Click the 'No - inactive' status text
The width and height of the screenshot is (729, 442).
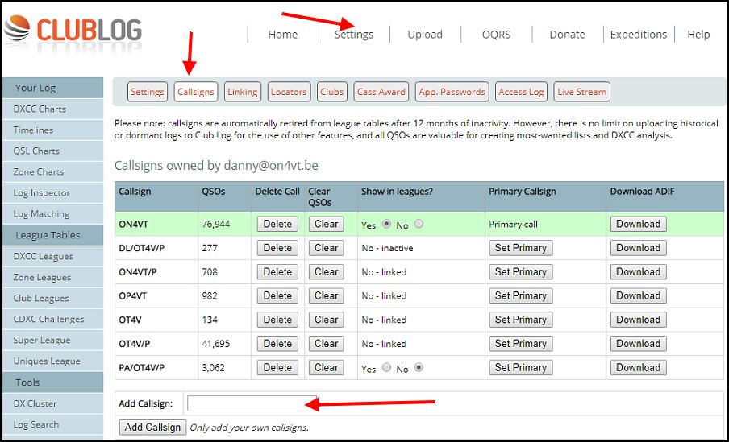click(x=387, y=248)
